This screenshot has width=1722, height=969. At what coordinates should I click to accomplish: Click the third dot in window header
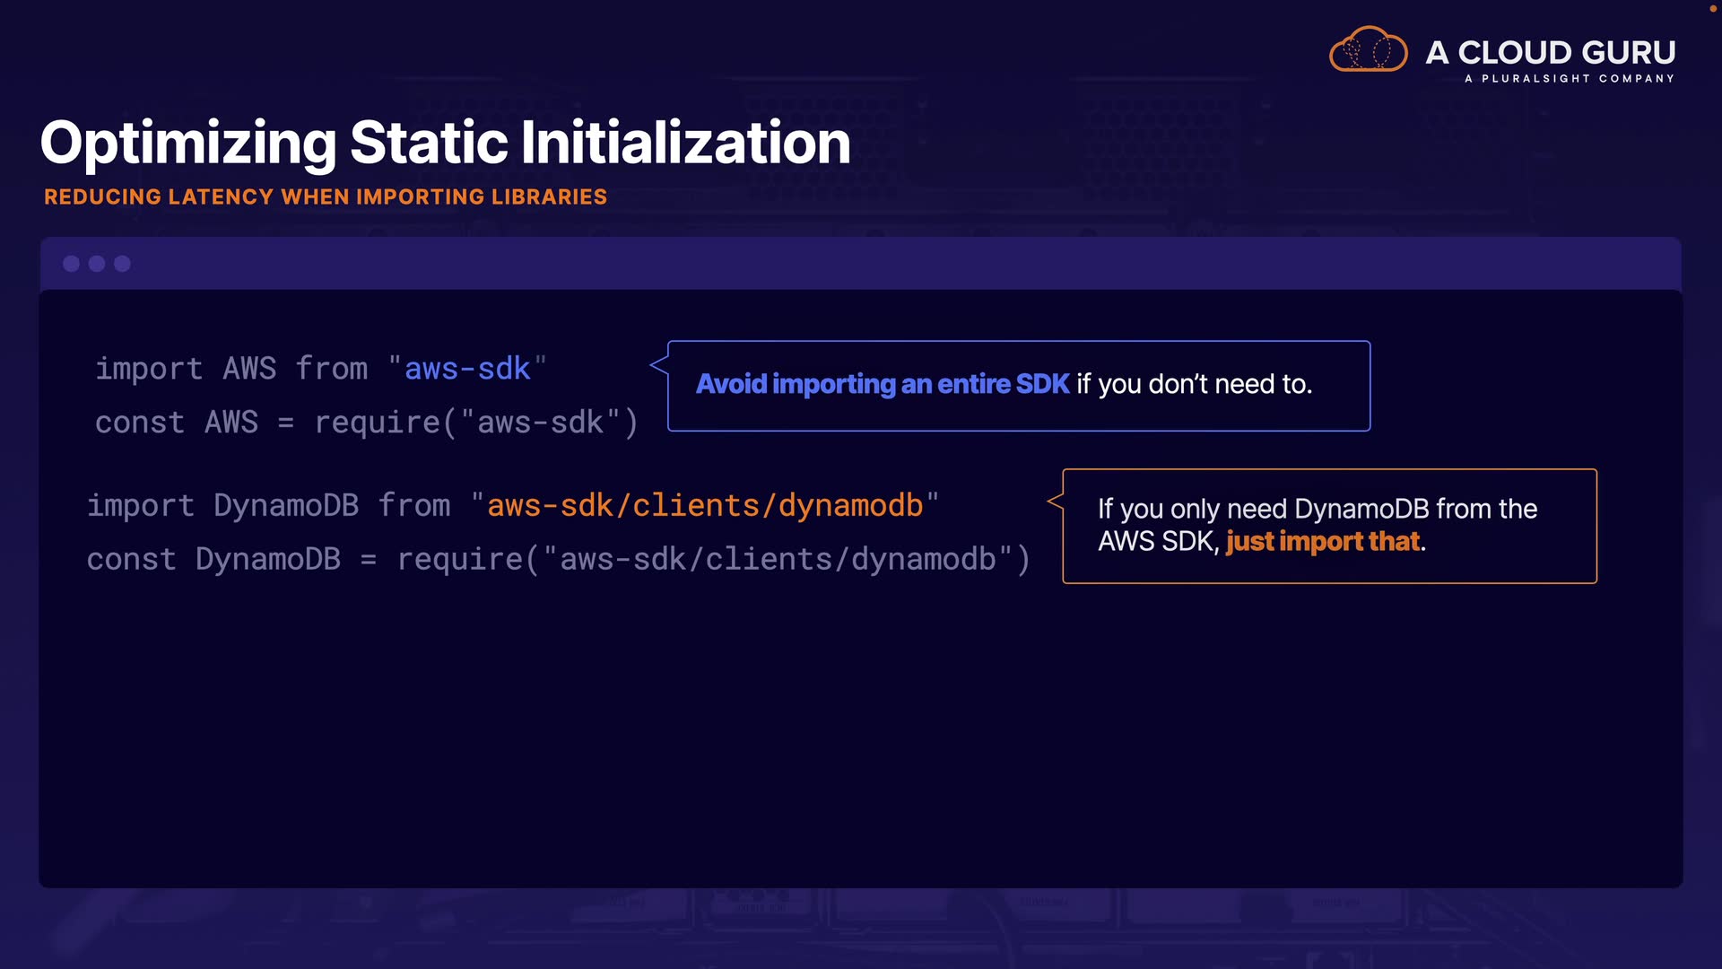point(123,264)
